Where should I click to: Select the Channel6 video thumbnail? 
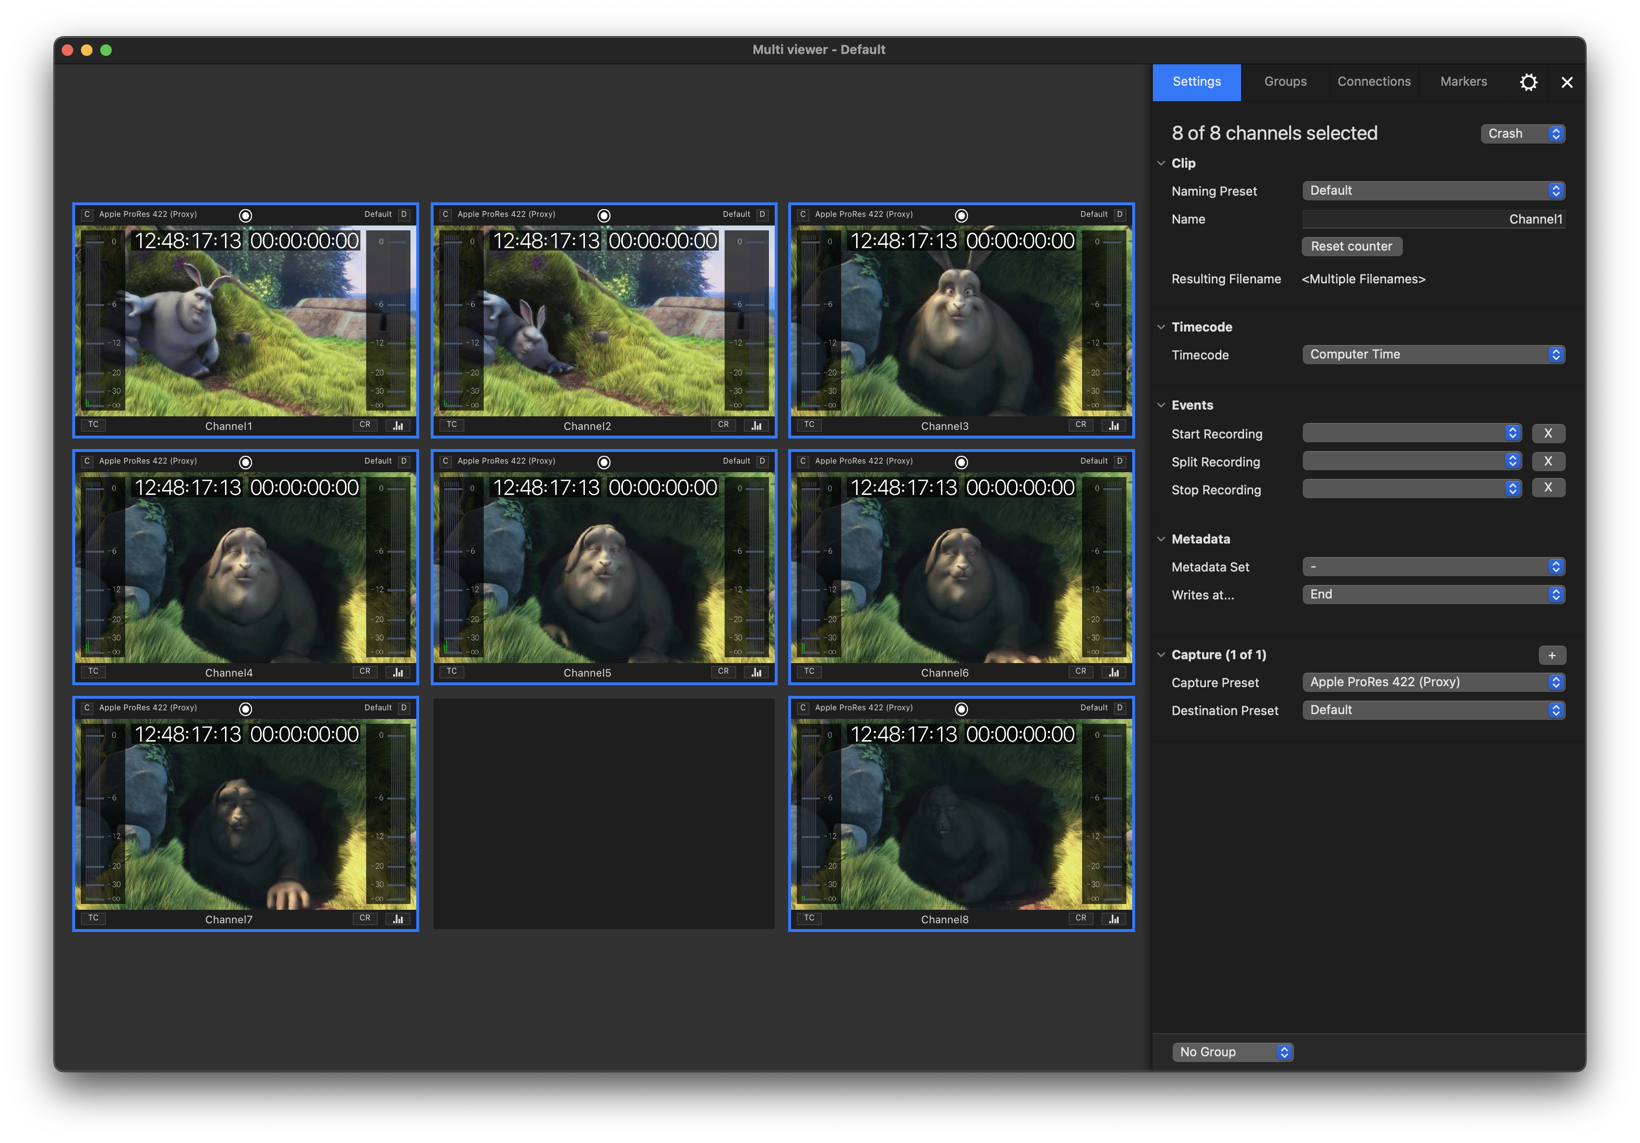pyautogui.click(x=962, y=567)
